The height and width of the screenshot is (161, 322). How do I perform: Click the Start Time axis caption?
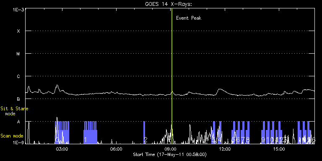(170, 154)
